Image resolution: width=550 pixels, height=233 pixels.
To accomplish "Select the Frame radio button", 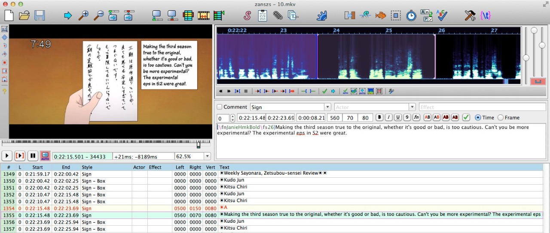I will coord(501,117).
